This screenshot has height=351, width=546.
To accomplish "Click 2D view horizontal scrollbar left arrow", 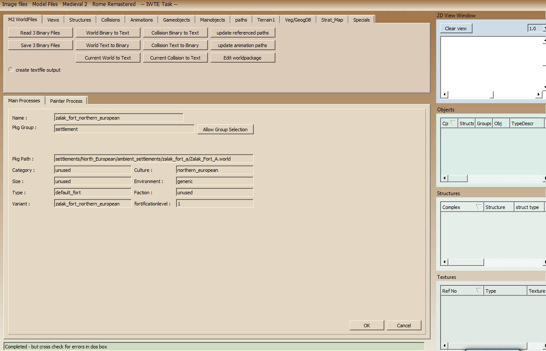I will tap(444, 95).
